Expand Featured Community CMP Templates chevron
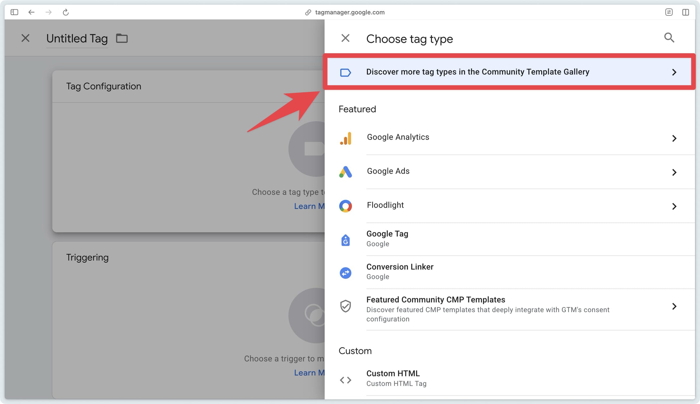Image resolution: width=700 pixels, height=404 pixels. (x=674, y=306)
